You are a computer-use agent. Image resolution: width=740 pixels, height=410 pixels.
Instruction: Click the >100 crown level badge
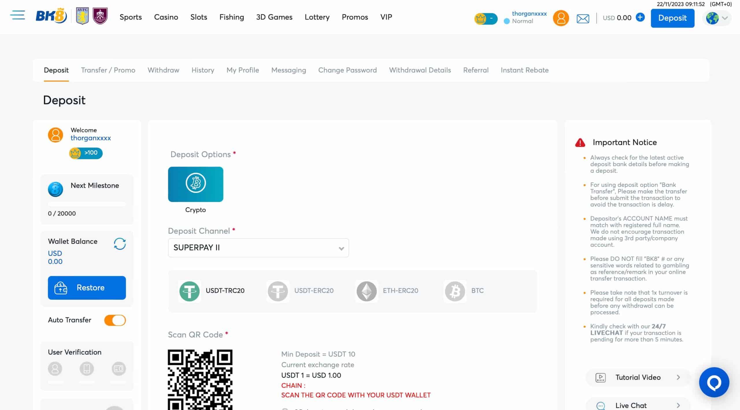(86, 153)
